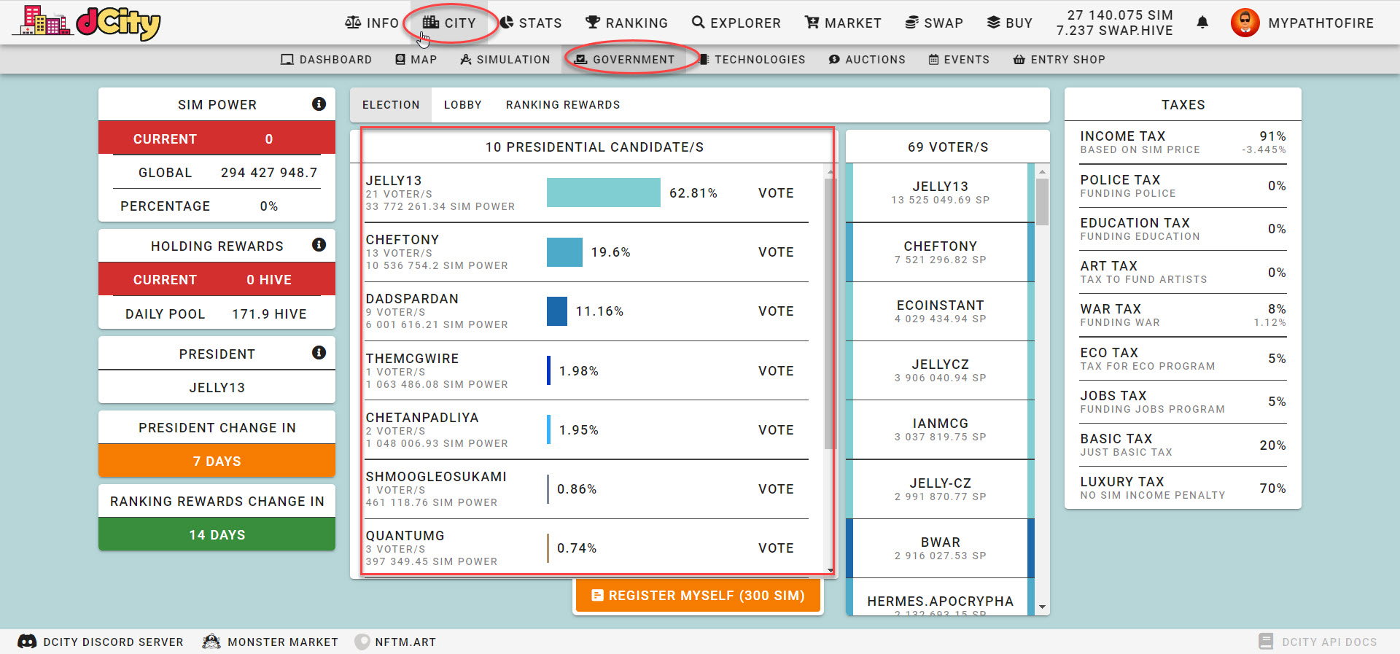The height and width of the screenshot is (654, 1400).
Task: Click JELLY13's 62.81% vote bar
Action: click(x=604, y=192)
